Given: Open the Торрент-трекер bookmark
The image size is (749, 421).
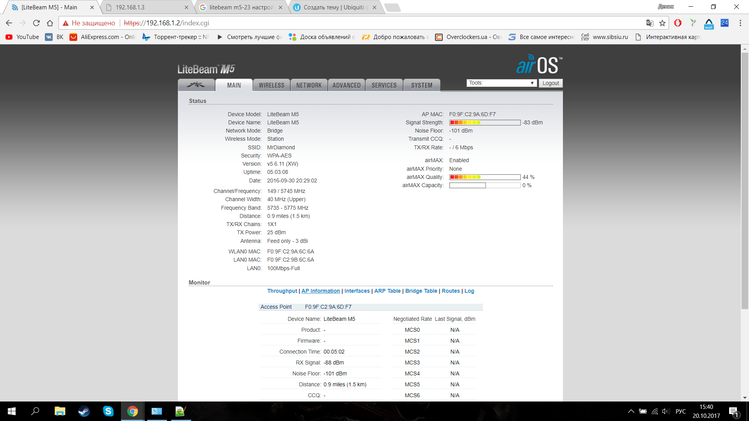Looking at the screenshot, I should point(176,37).
